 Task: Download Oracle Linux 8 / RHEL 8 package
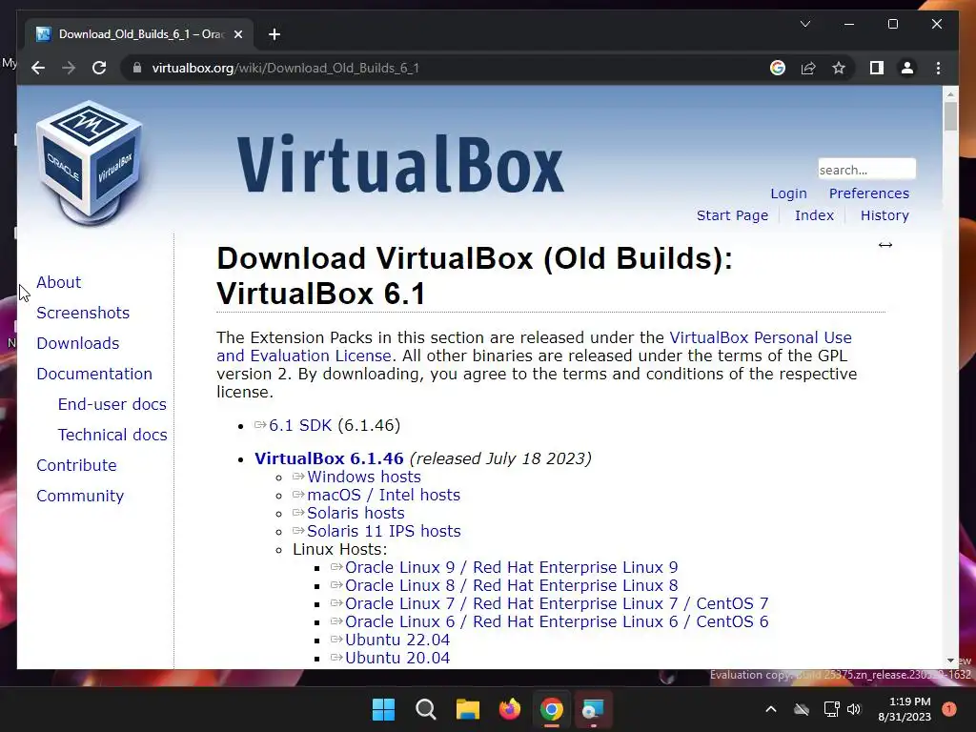pos(511,585)
